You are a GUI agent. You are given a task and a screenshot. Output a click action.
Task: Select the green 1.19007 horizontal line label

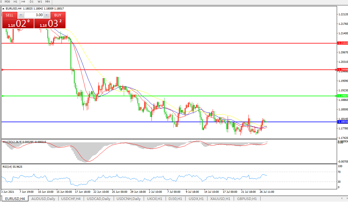(343, 96)
